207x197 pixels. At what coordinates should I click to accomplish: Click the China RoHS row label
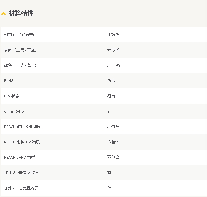tap(14, 111)
